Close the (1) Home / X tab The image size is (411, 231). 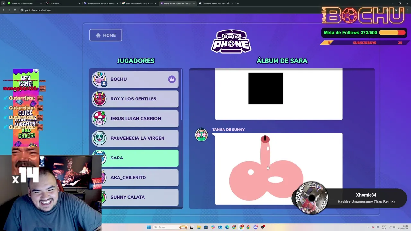[x=79, y=3]
